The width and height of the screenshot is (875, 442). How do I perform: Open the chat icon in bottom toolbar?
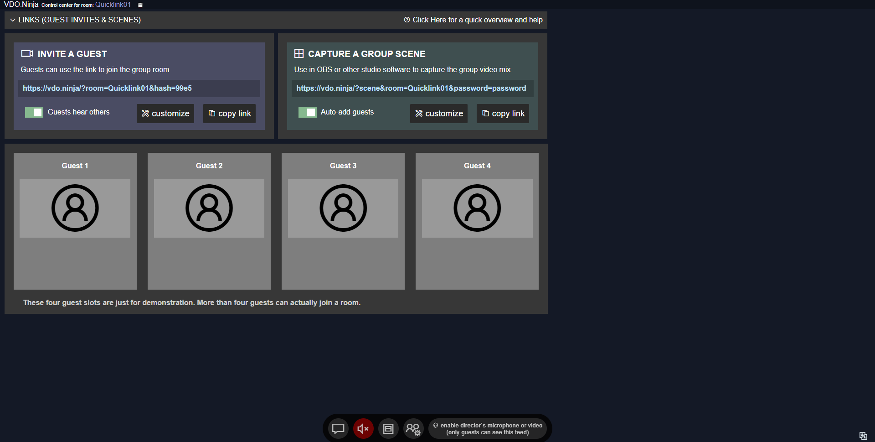pos(338,429)
